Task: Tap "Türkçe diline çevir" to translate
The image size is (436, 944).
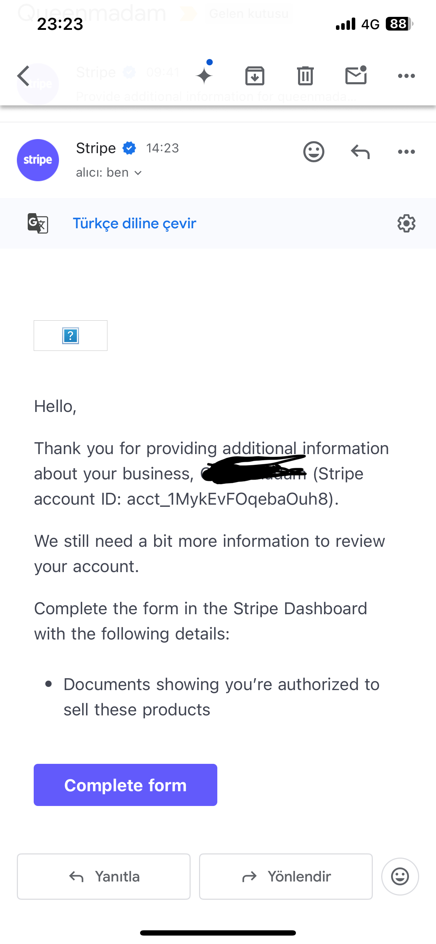Action: pos(134,223)
